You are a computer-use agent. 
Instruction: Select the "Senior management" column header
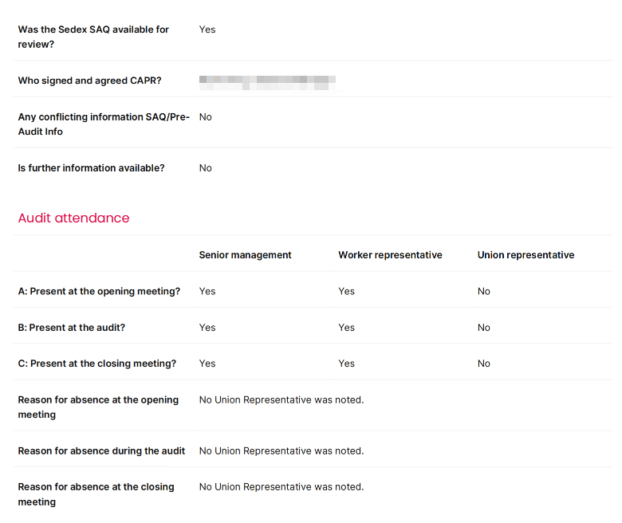[x=245, y=255]
